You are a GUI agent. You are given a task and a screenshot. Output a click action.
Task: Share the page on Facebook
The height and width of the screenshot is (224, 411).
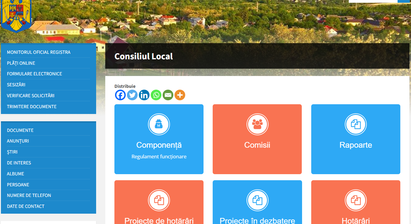(x=120, y=95)
